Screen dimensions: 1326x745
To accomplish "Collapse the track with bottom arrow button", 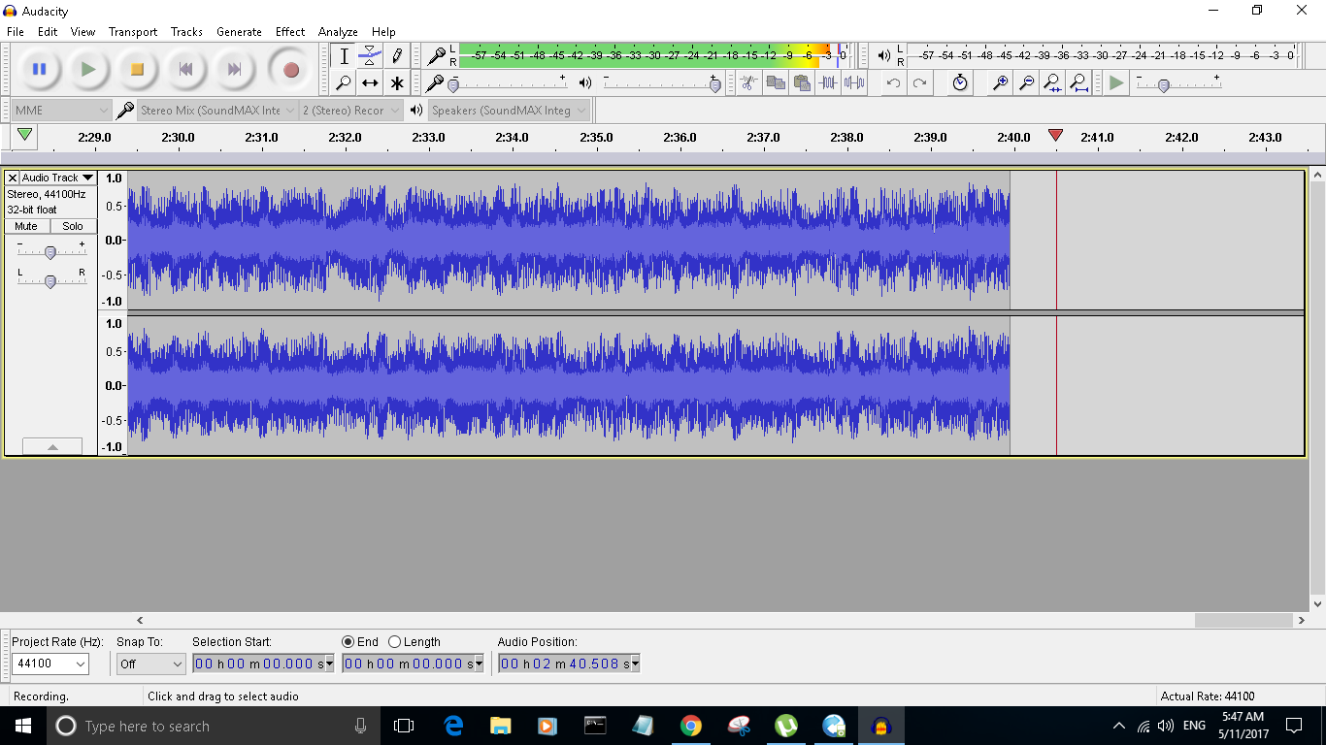I will pyautogui.click(x=52, y=446).
